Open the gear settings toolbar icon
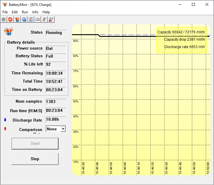The width and height of the screenshot is (214, 185). point(24,19)
